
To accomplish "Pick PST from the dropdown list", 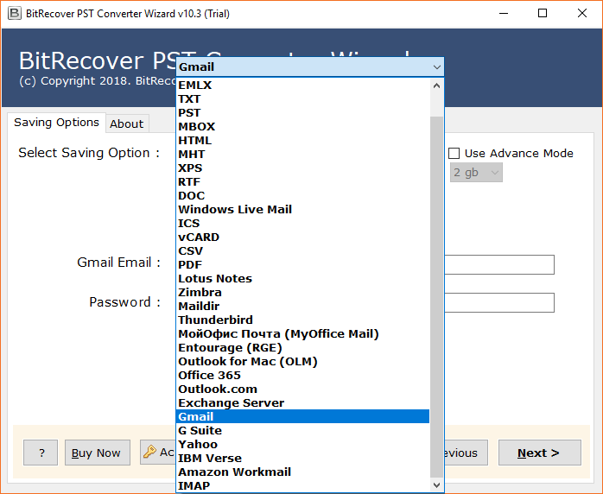I will click(302, 112).
